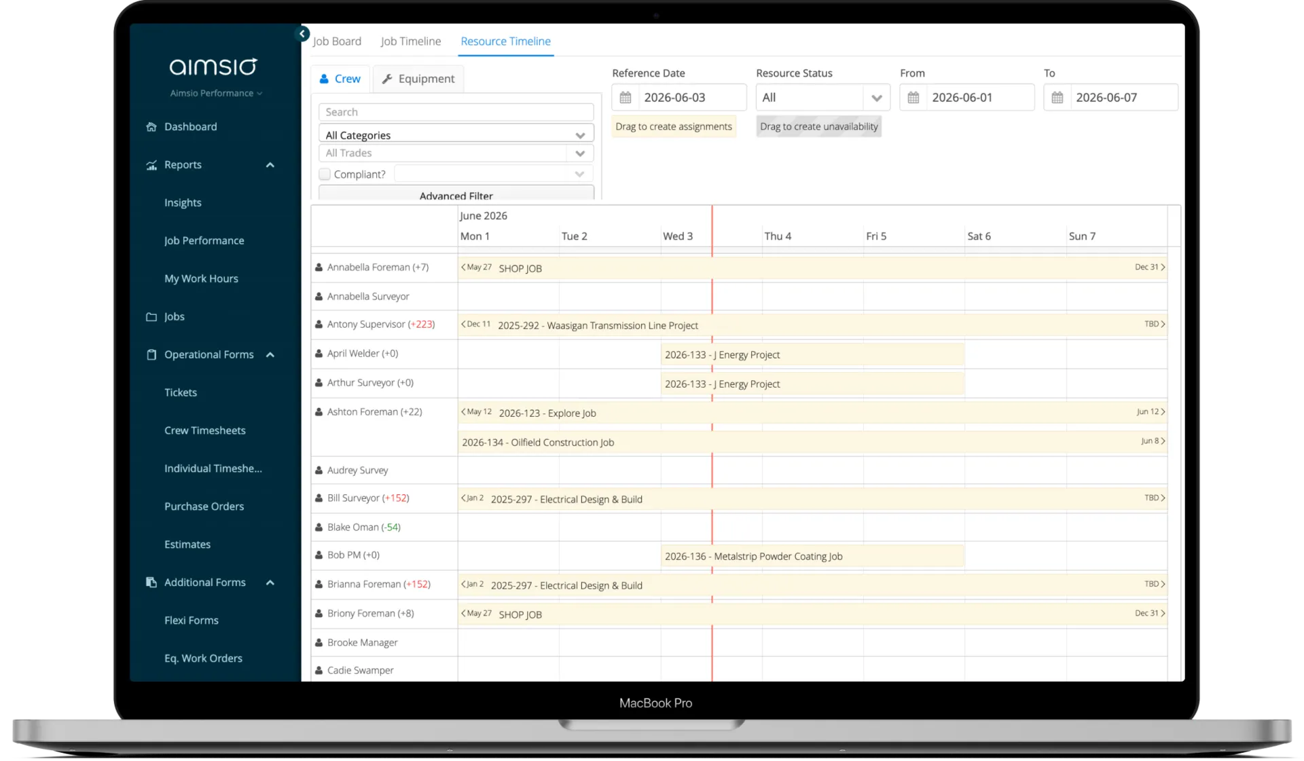The height and width of the screenshot is (761, 1304).
Task: Click the person icon for Annabella Foreman
Action: point(319,267)
